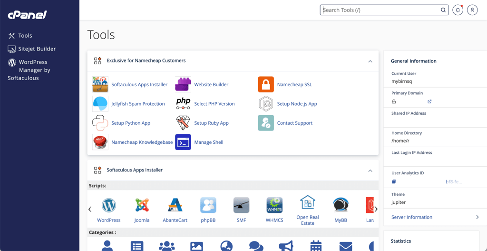Image resolution: width=487 pixels, height=251 pixels.
Task: Copy the User Analytics ID icon
Action: [393, 181]
